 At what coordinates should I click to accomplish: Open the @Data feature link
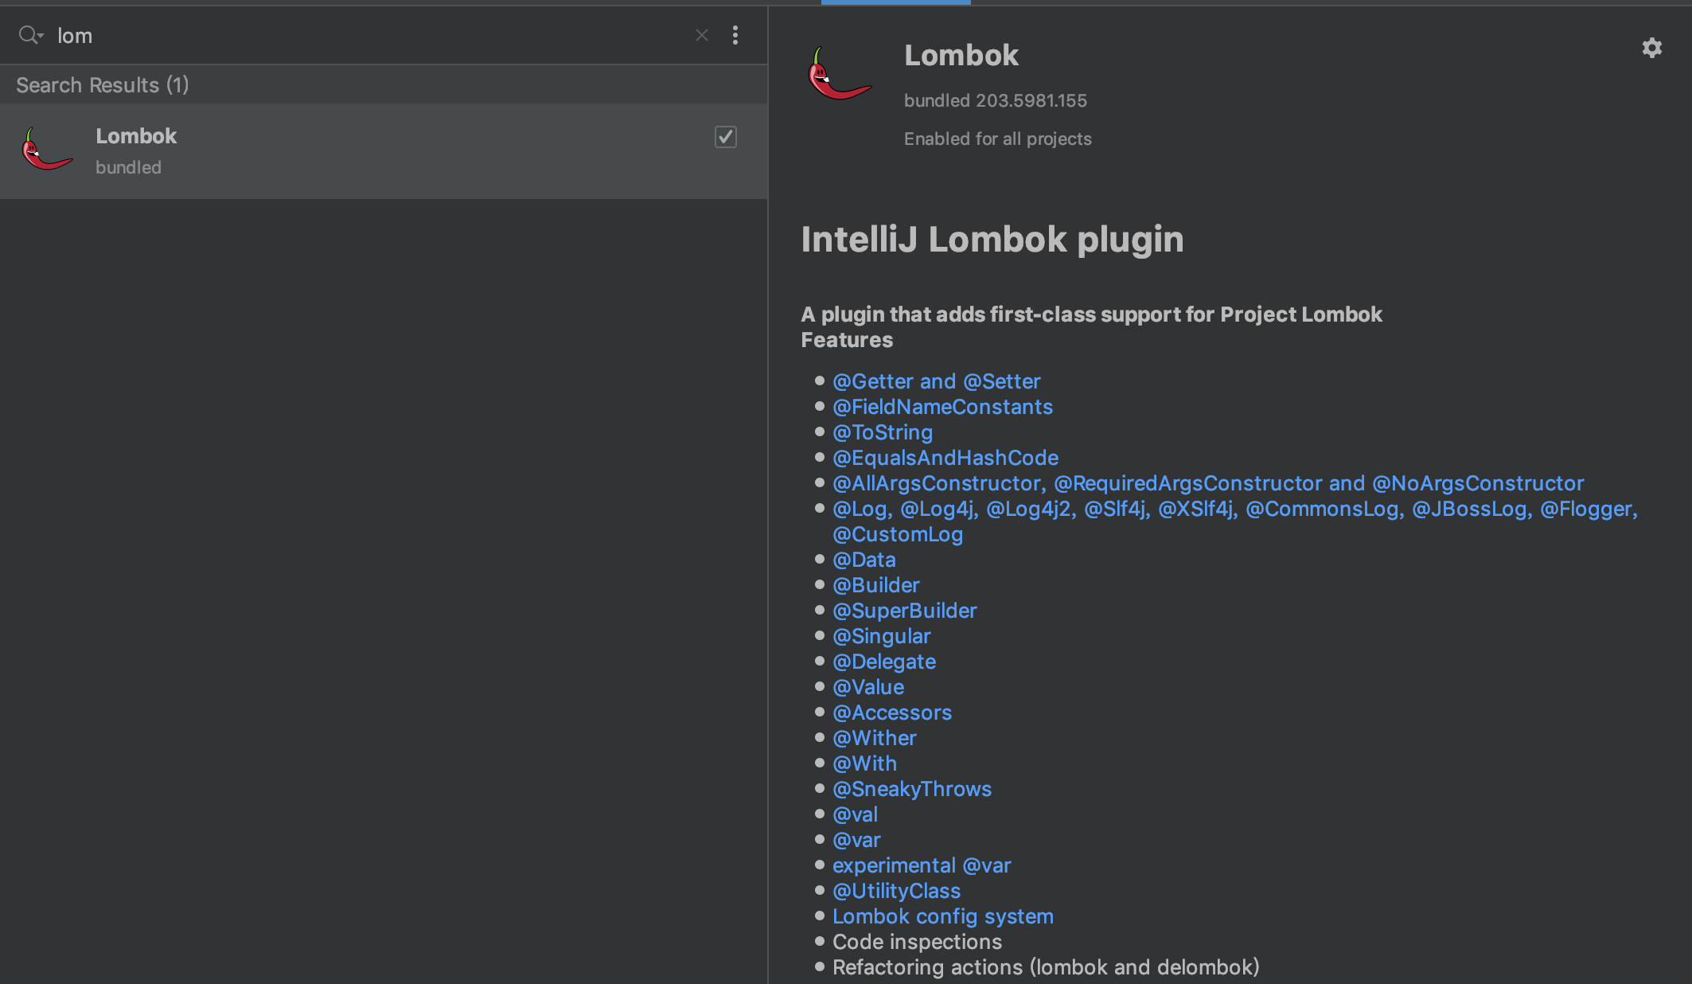[x=864, y=560]
